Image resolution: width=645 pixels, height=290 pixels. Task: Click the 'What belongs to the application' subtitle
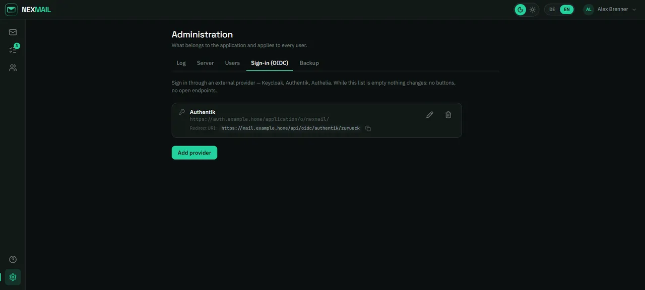pyautogui.click(x=239, y=45)
